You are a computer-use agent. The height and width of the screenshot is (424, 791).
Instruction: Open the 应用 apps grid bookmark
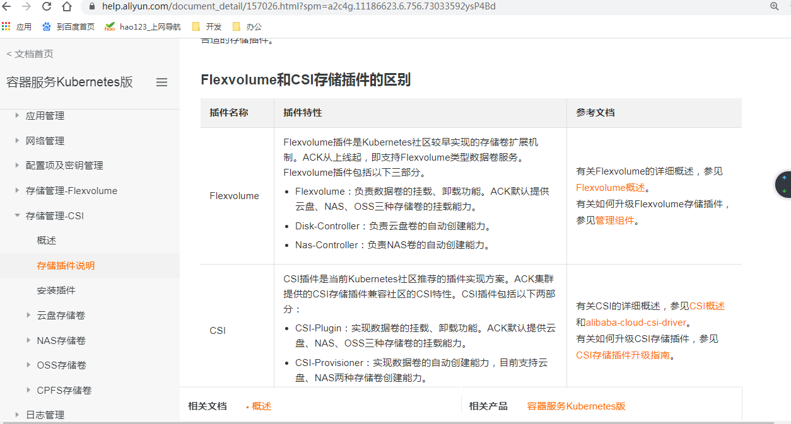[x=16, y=26]
